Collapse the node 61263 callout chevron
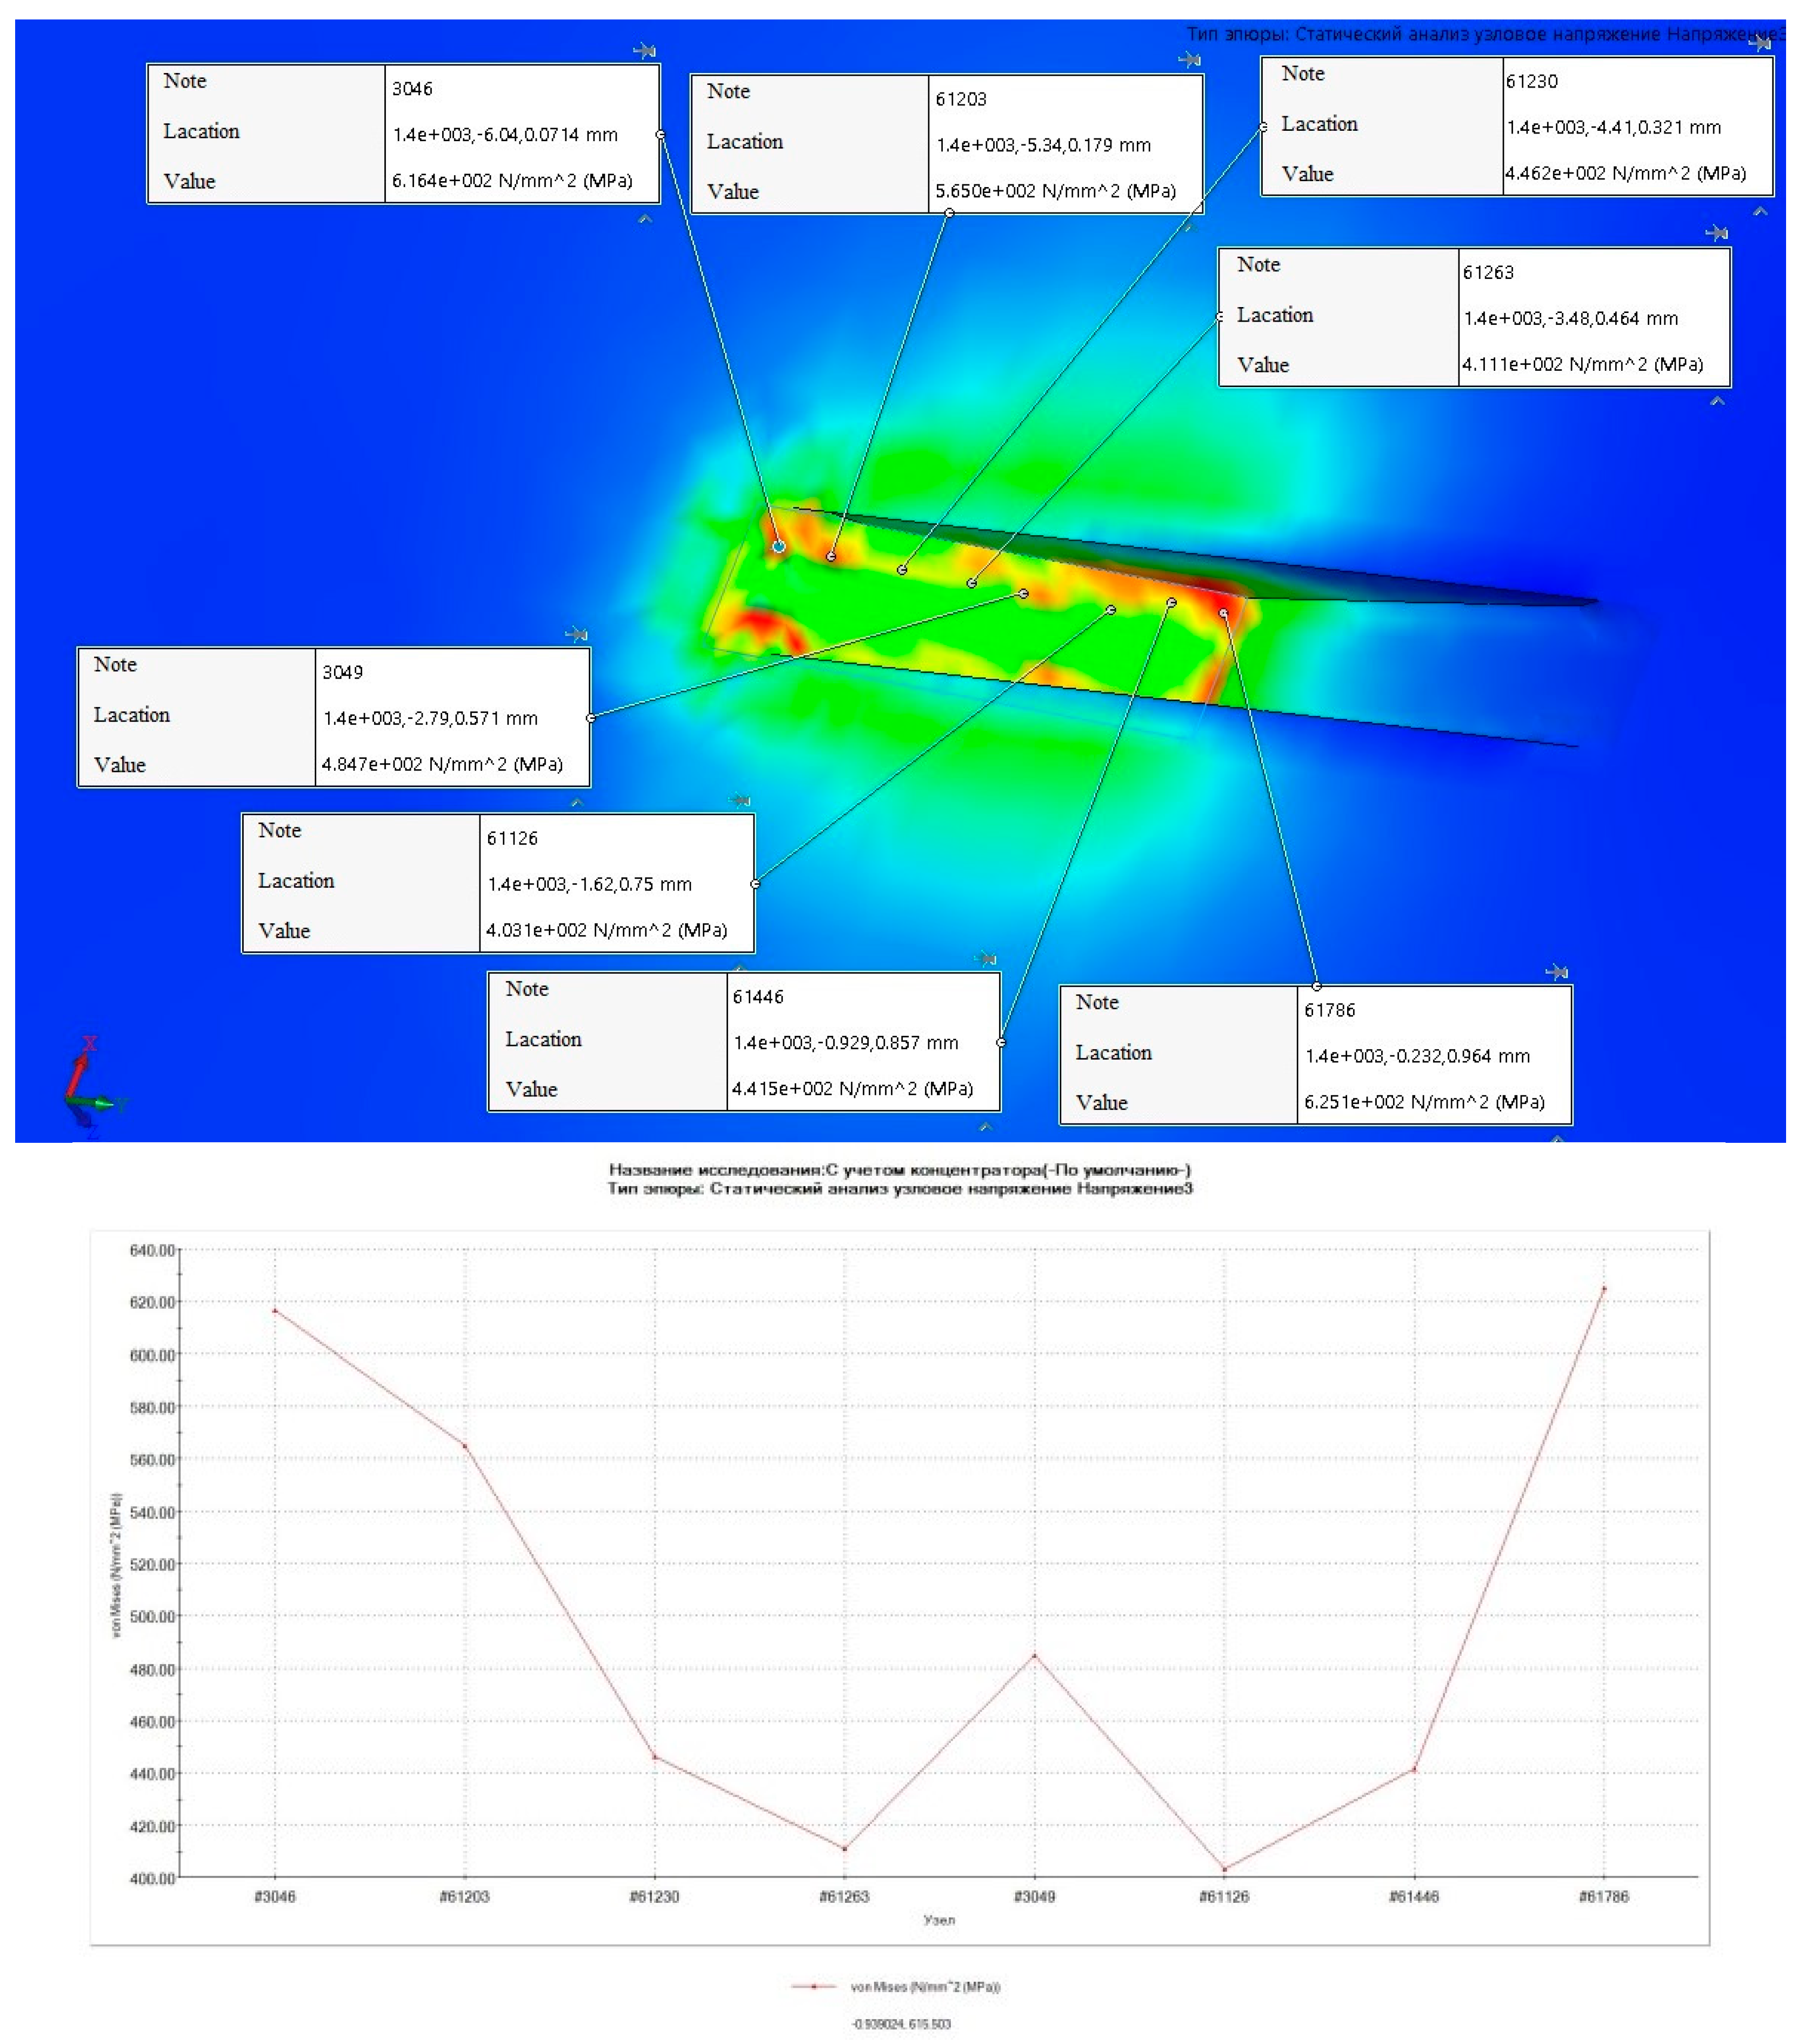The image size is (1805, 2044). [1717, 401]
